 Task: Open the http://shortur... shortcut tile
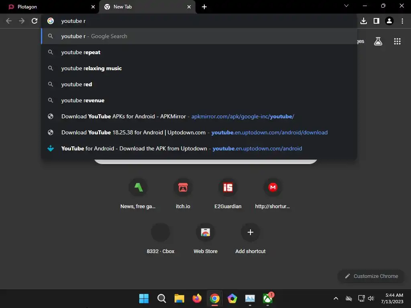pyautogui.click(x=273, y=194)
